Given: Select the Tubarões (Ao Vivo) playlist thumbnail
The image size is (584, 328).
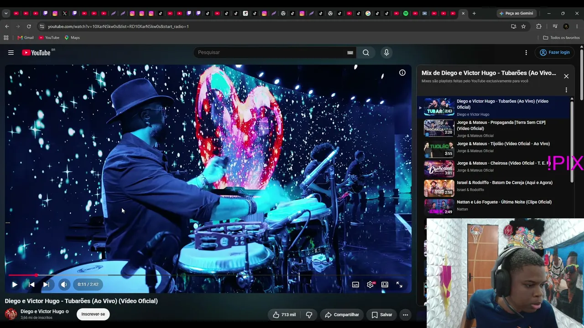Looking at the screenshot, I should (x=439, y=107).
